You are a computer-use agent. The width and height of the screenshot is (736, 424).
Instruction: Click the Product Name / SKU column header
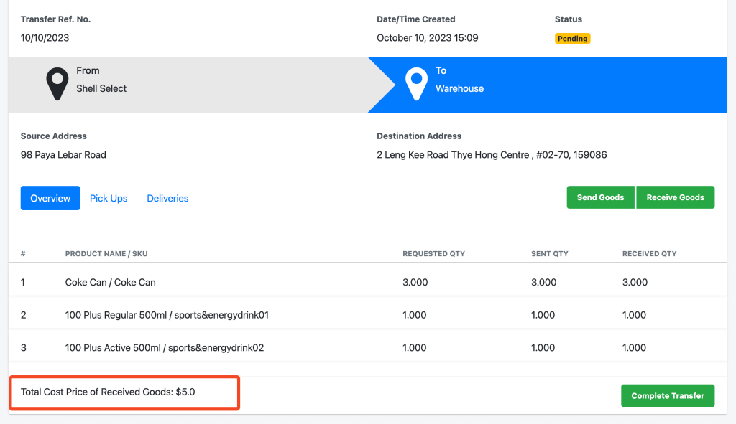(x=106, y=254)
